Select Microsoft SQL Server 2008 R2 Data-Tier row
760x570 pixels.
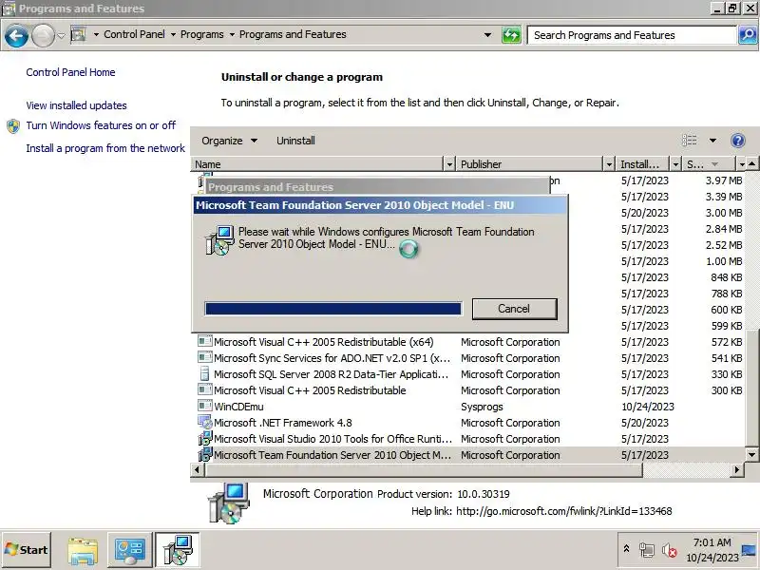coord(467,374)
